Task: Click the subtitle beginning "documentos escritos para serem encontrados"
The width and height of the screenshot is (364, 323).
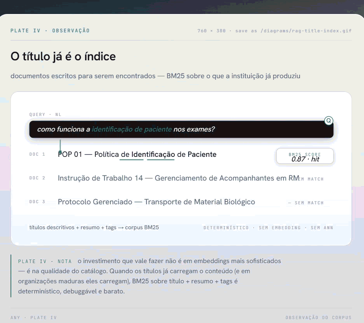Action: click(155, 76)
